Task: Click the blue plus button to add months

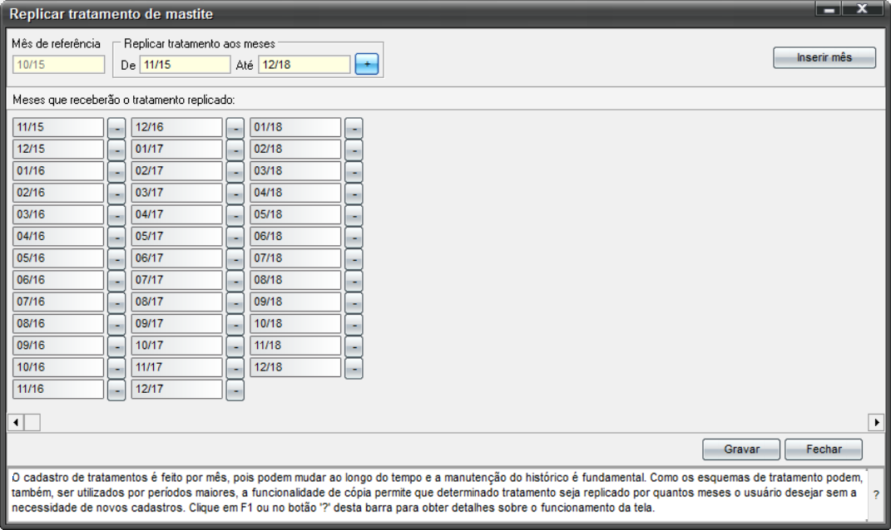Action: (x=367, y=64)
